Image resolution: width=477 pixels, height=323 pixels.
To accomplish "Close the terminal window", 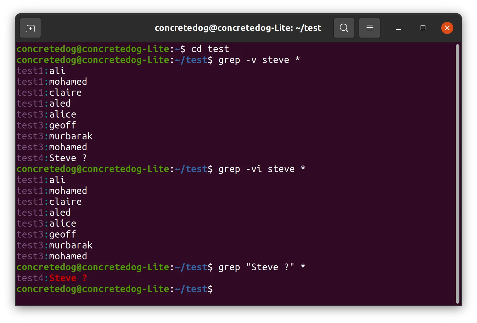I will (x=447, y=28).
